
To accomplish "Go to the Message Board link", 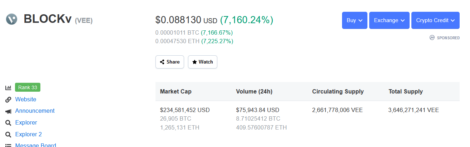I will pos(35,145).
